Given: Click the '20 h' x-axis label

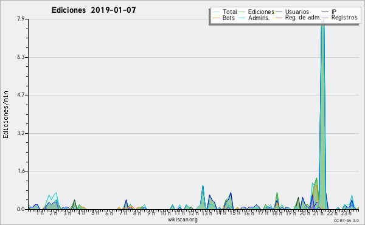Looking at the screenshot, I should [304, 213].
